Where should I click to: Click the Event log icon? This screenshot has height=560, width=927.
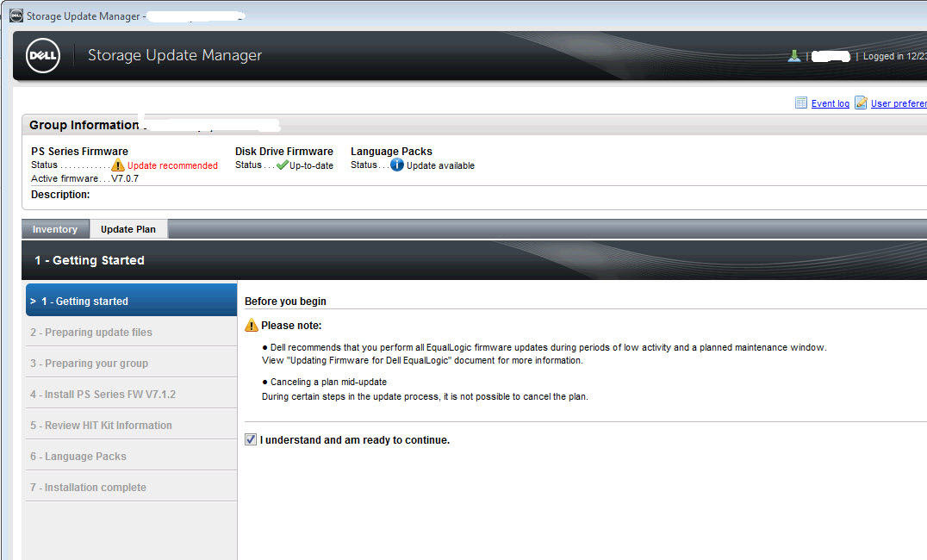(801, 103)
